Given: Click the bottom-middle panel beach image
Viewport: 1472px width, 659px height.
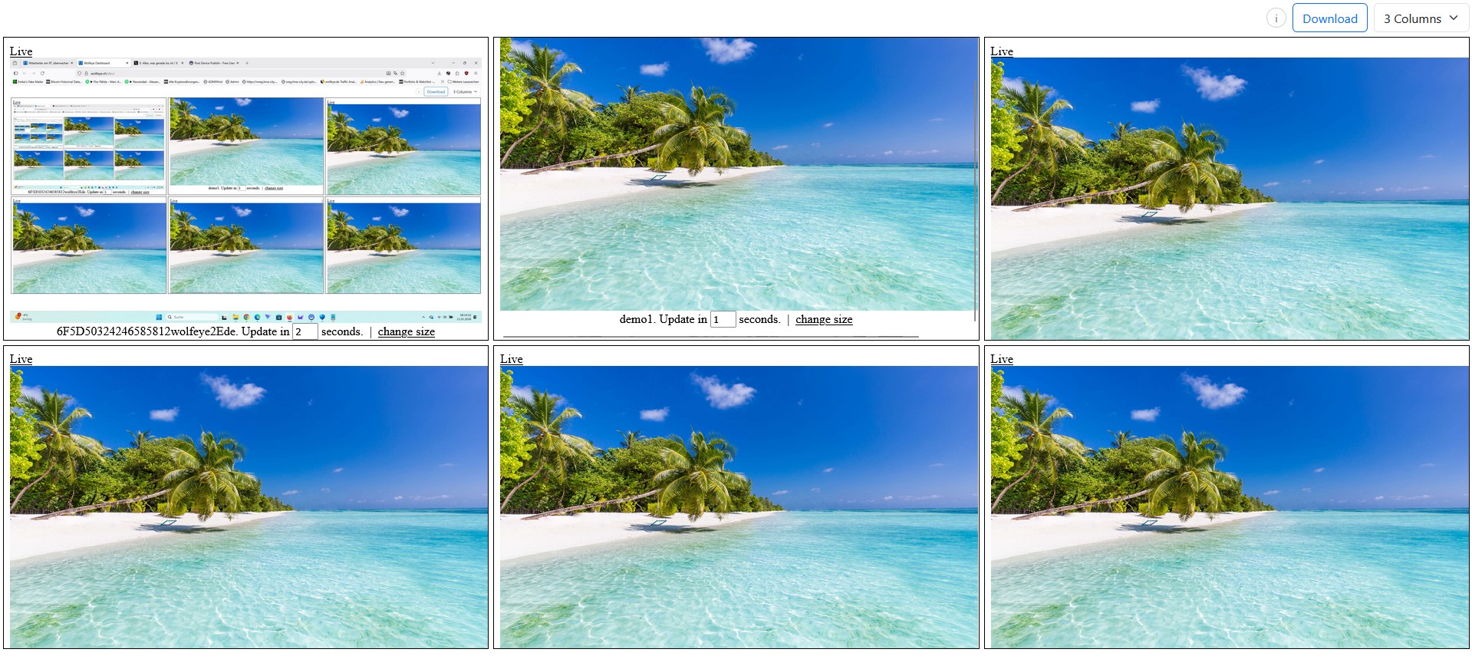Looking at the screenshot, I should 739,506.
